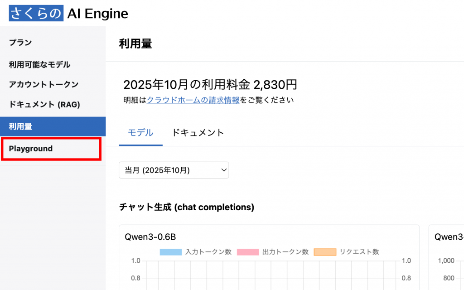Select ドキュメント (RAG) in the sidebar
464x290 pixels.
pyautogui.click(x=44, y=105)
